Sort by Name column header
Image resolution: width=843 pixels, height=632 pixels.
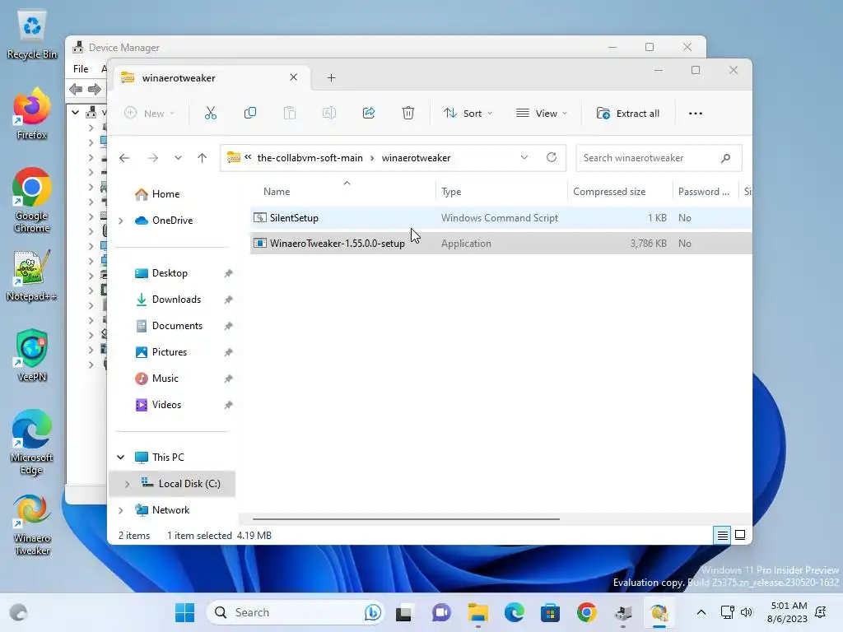click(x=277, y=192)
